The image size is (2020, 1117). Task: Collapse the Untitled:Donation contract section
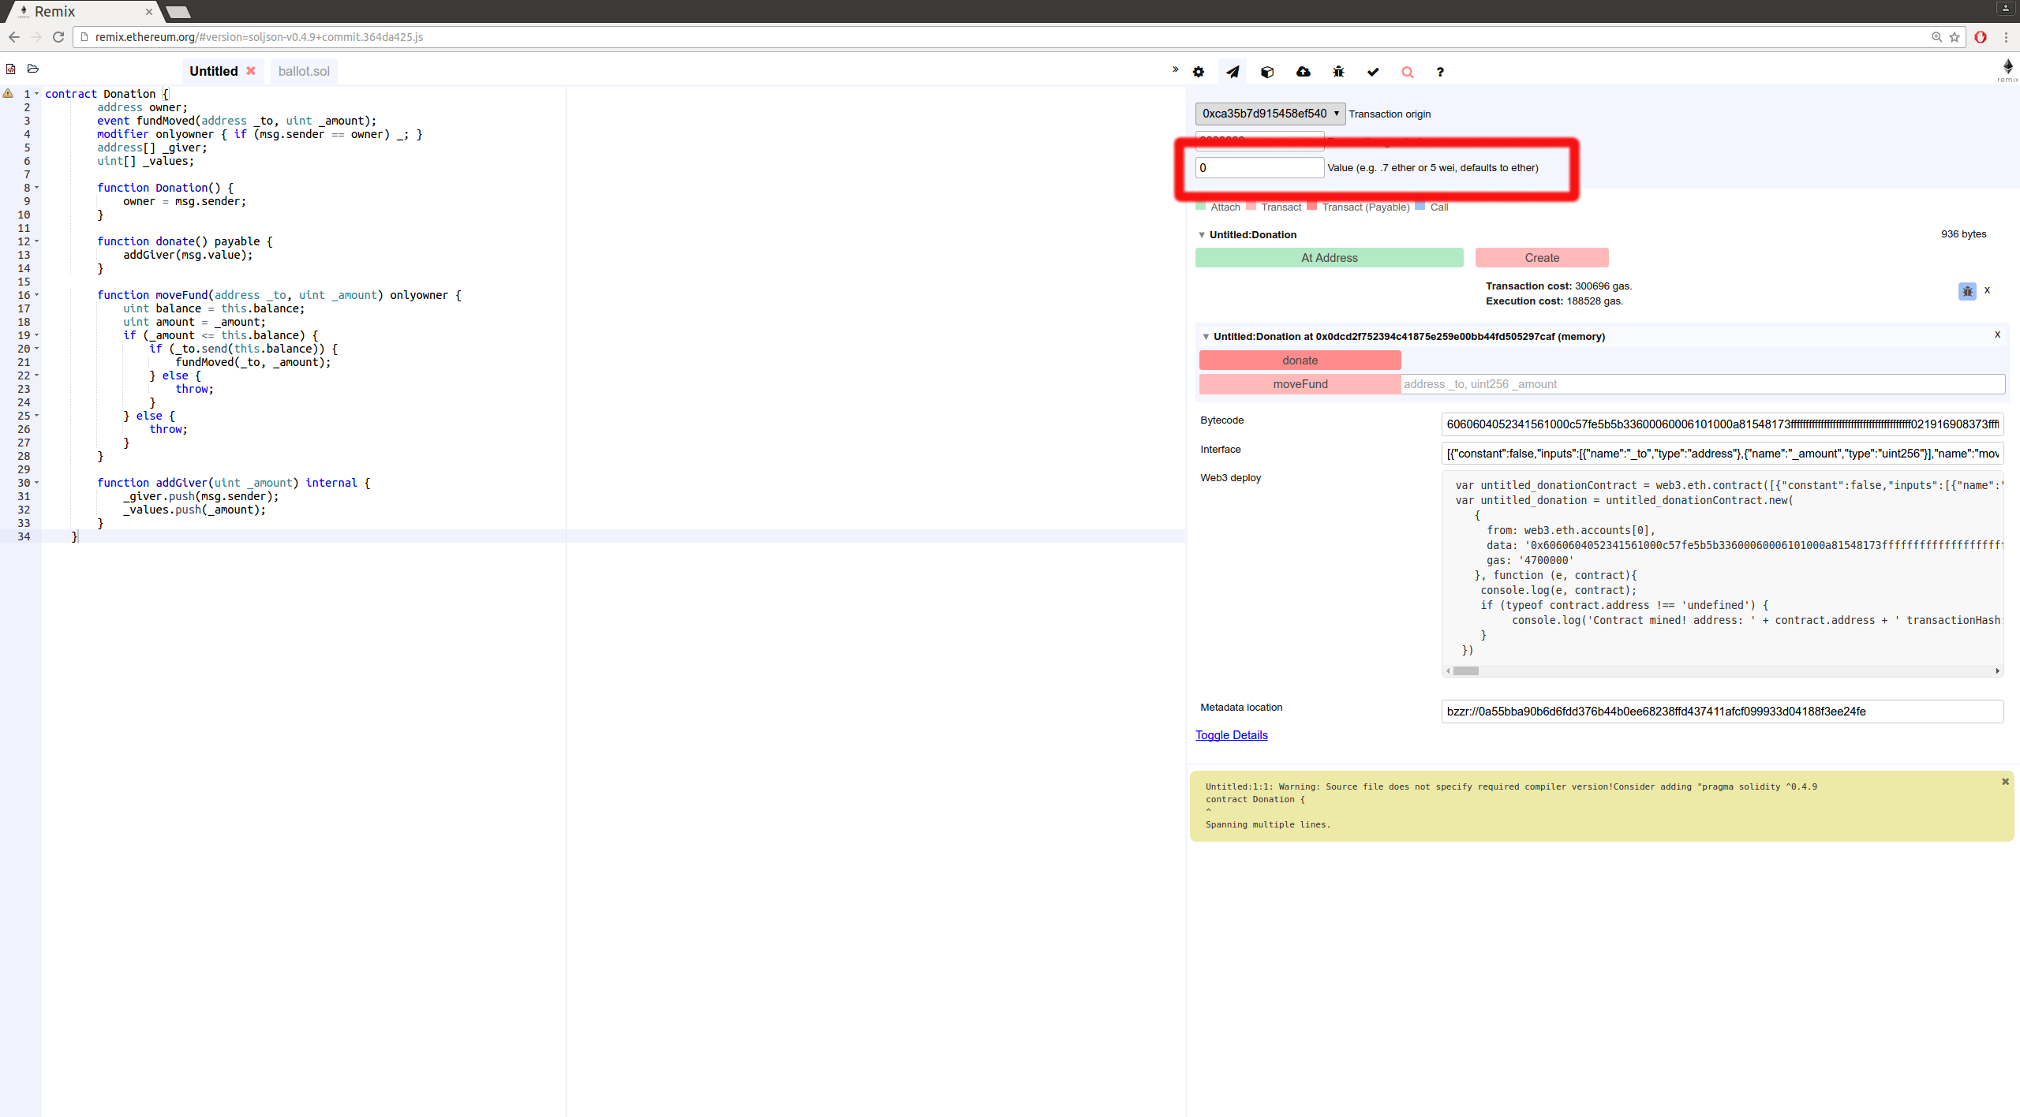pyautogui.click(x=1202, y=235)
